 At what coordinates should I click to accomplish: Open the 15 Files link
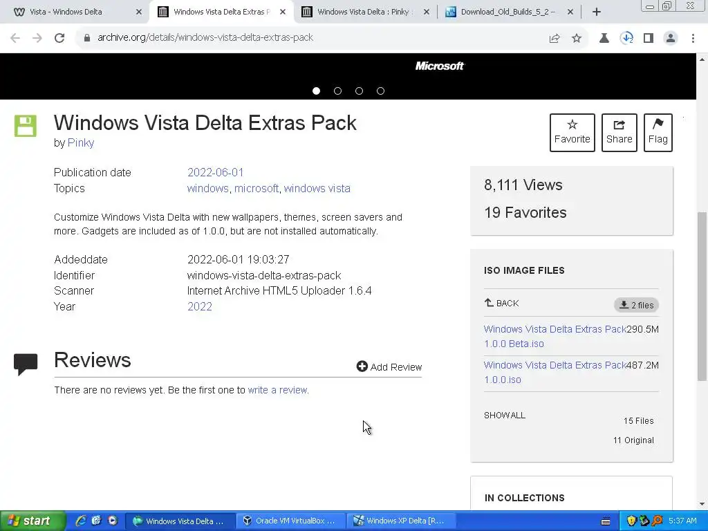tap(638, 421)
